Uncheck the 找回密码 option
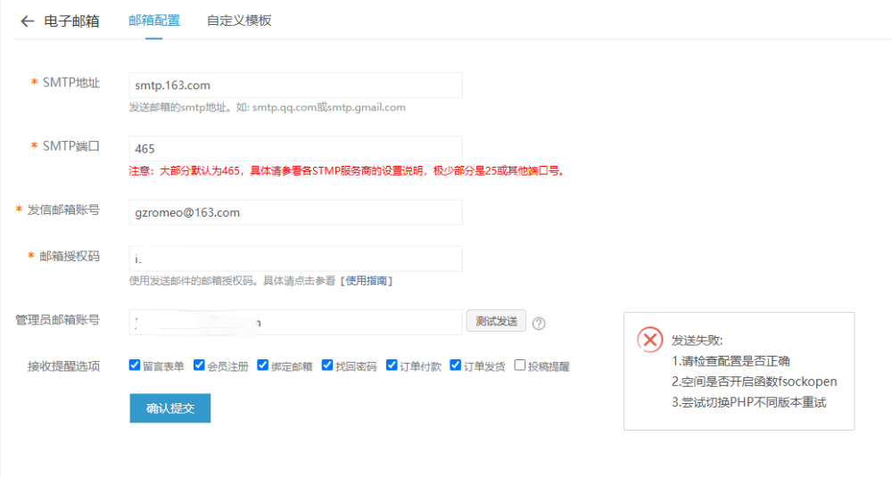The width and height of the screenshot is (892, 477). coord(327,365)
